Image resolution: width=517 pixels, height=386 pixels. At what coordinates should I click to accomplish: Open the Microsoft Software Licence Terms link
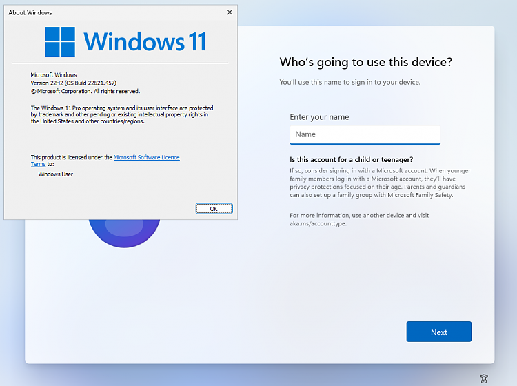coord(146,158)
